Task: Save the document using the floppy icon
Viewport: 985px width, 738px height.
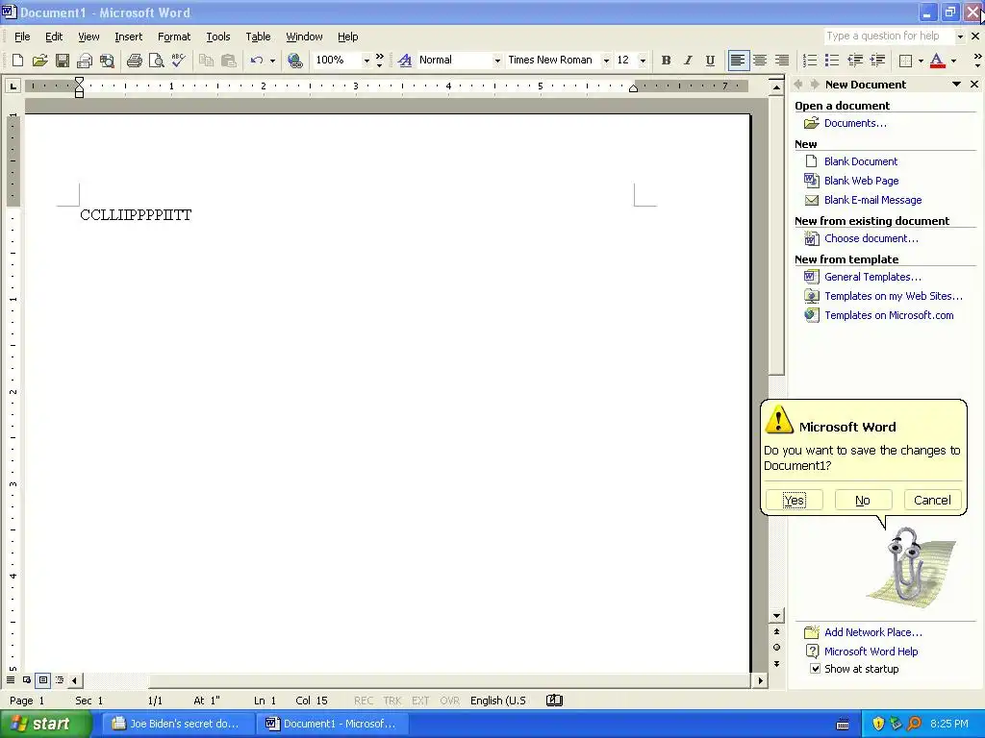Action: pos(63,61)
